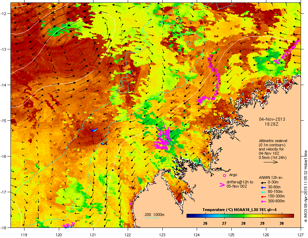Click the magenta 300-600m arrow legend symbol
Viewport: 308px width, 238px height.
(x=264, y=202)
